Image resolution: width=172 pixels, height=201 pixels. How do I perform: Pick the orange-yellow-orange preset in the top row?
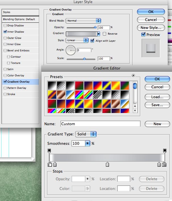pyautogui.click(x=116, y=85)
